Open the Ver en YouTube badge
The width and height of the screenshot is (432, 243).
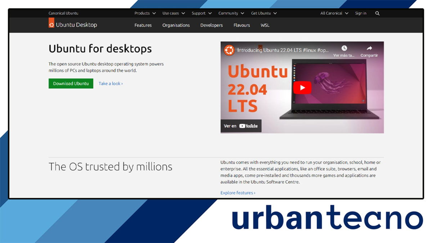click(241, 126)
